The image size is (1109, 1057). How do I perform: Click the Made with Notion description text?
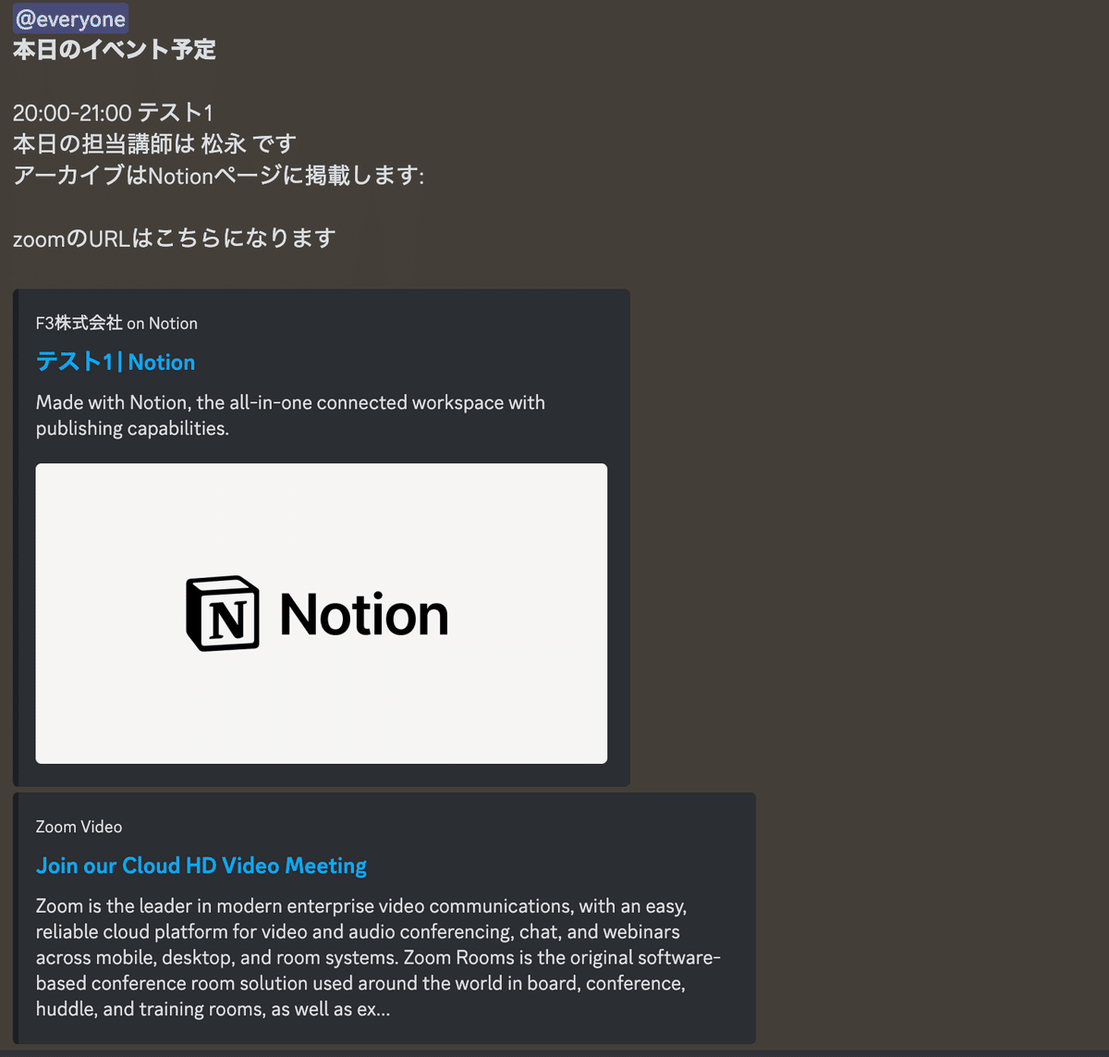(289, 415)
